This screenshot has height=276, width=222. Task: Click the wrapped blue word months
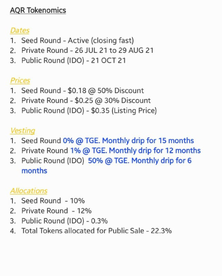click(34, 171)
